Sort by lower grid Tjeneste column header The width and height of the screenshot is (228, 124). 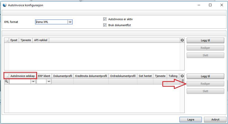point(160,76)
